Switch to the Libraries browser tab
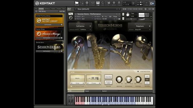Viewport: 193px width, 108px height. [x=41, y=9]
